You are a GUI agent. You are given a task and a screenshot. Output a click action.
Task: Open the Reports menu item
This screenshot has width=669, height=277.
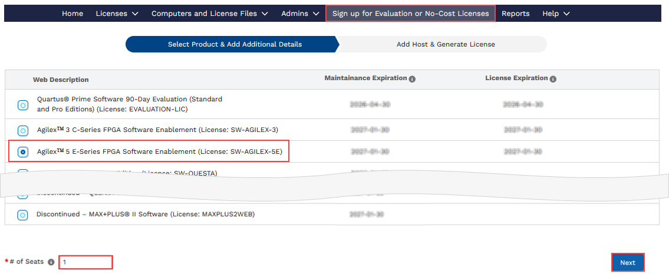click(x=515, y=14)
